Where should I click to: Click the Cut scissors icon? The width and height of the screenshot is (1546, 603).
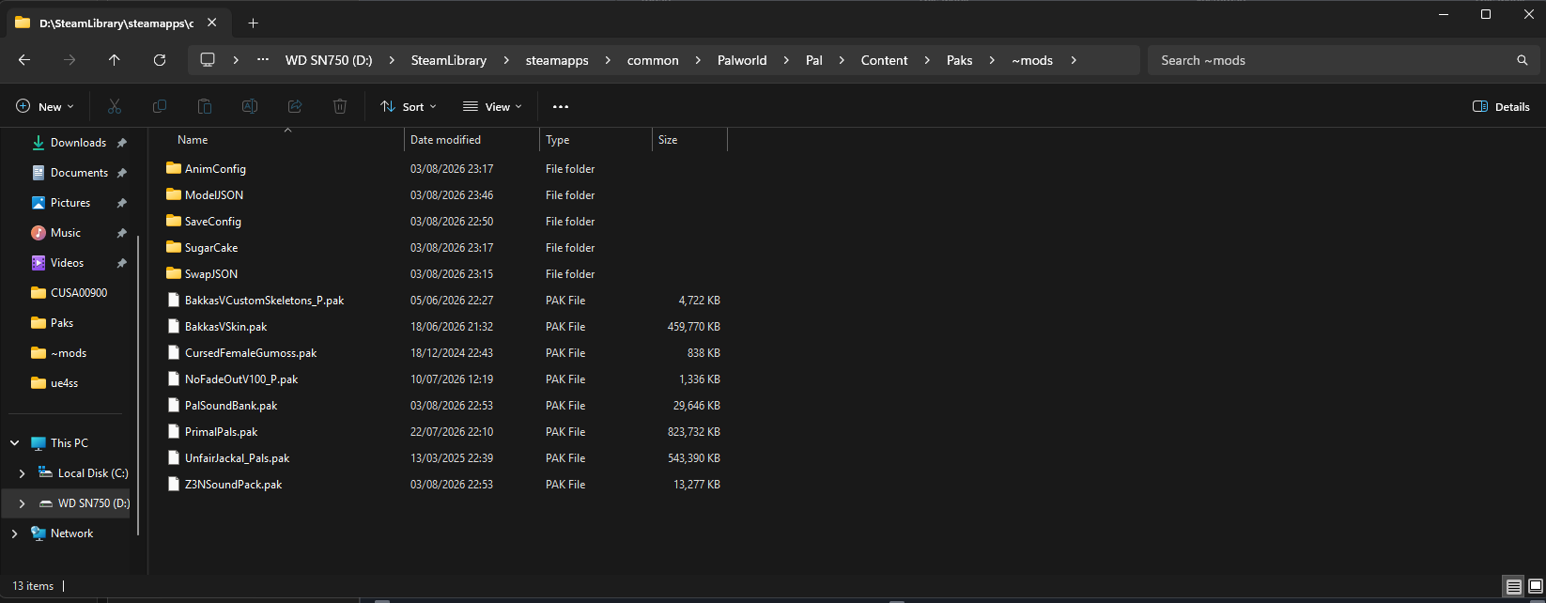115,106
